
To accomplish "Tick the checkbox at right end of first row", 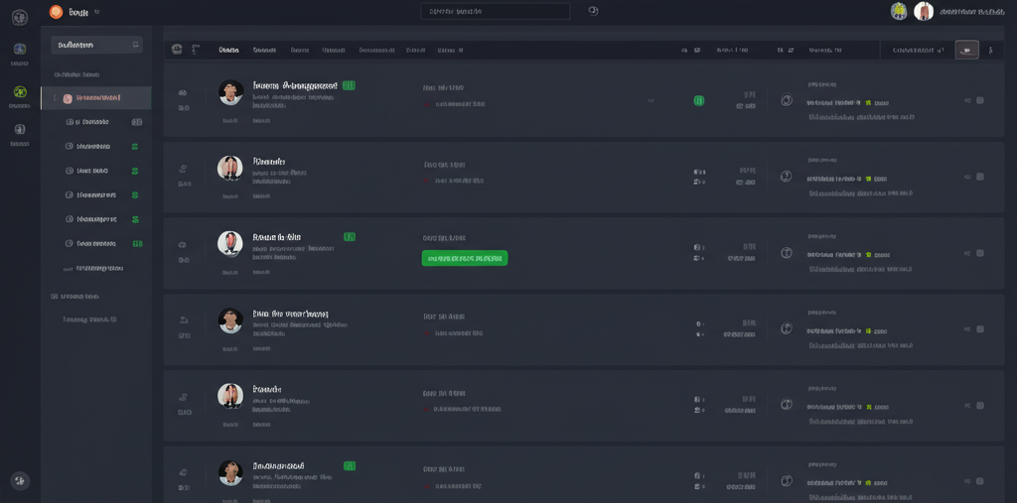I will [x=979, y=100].
